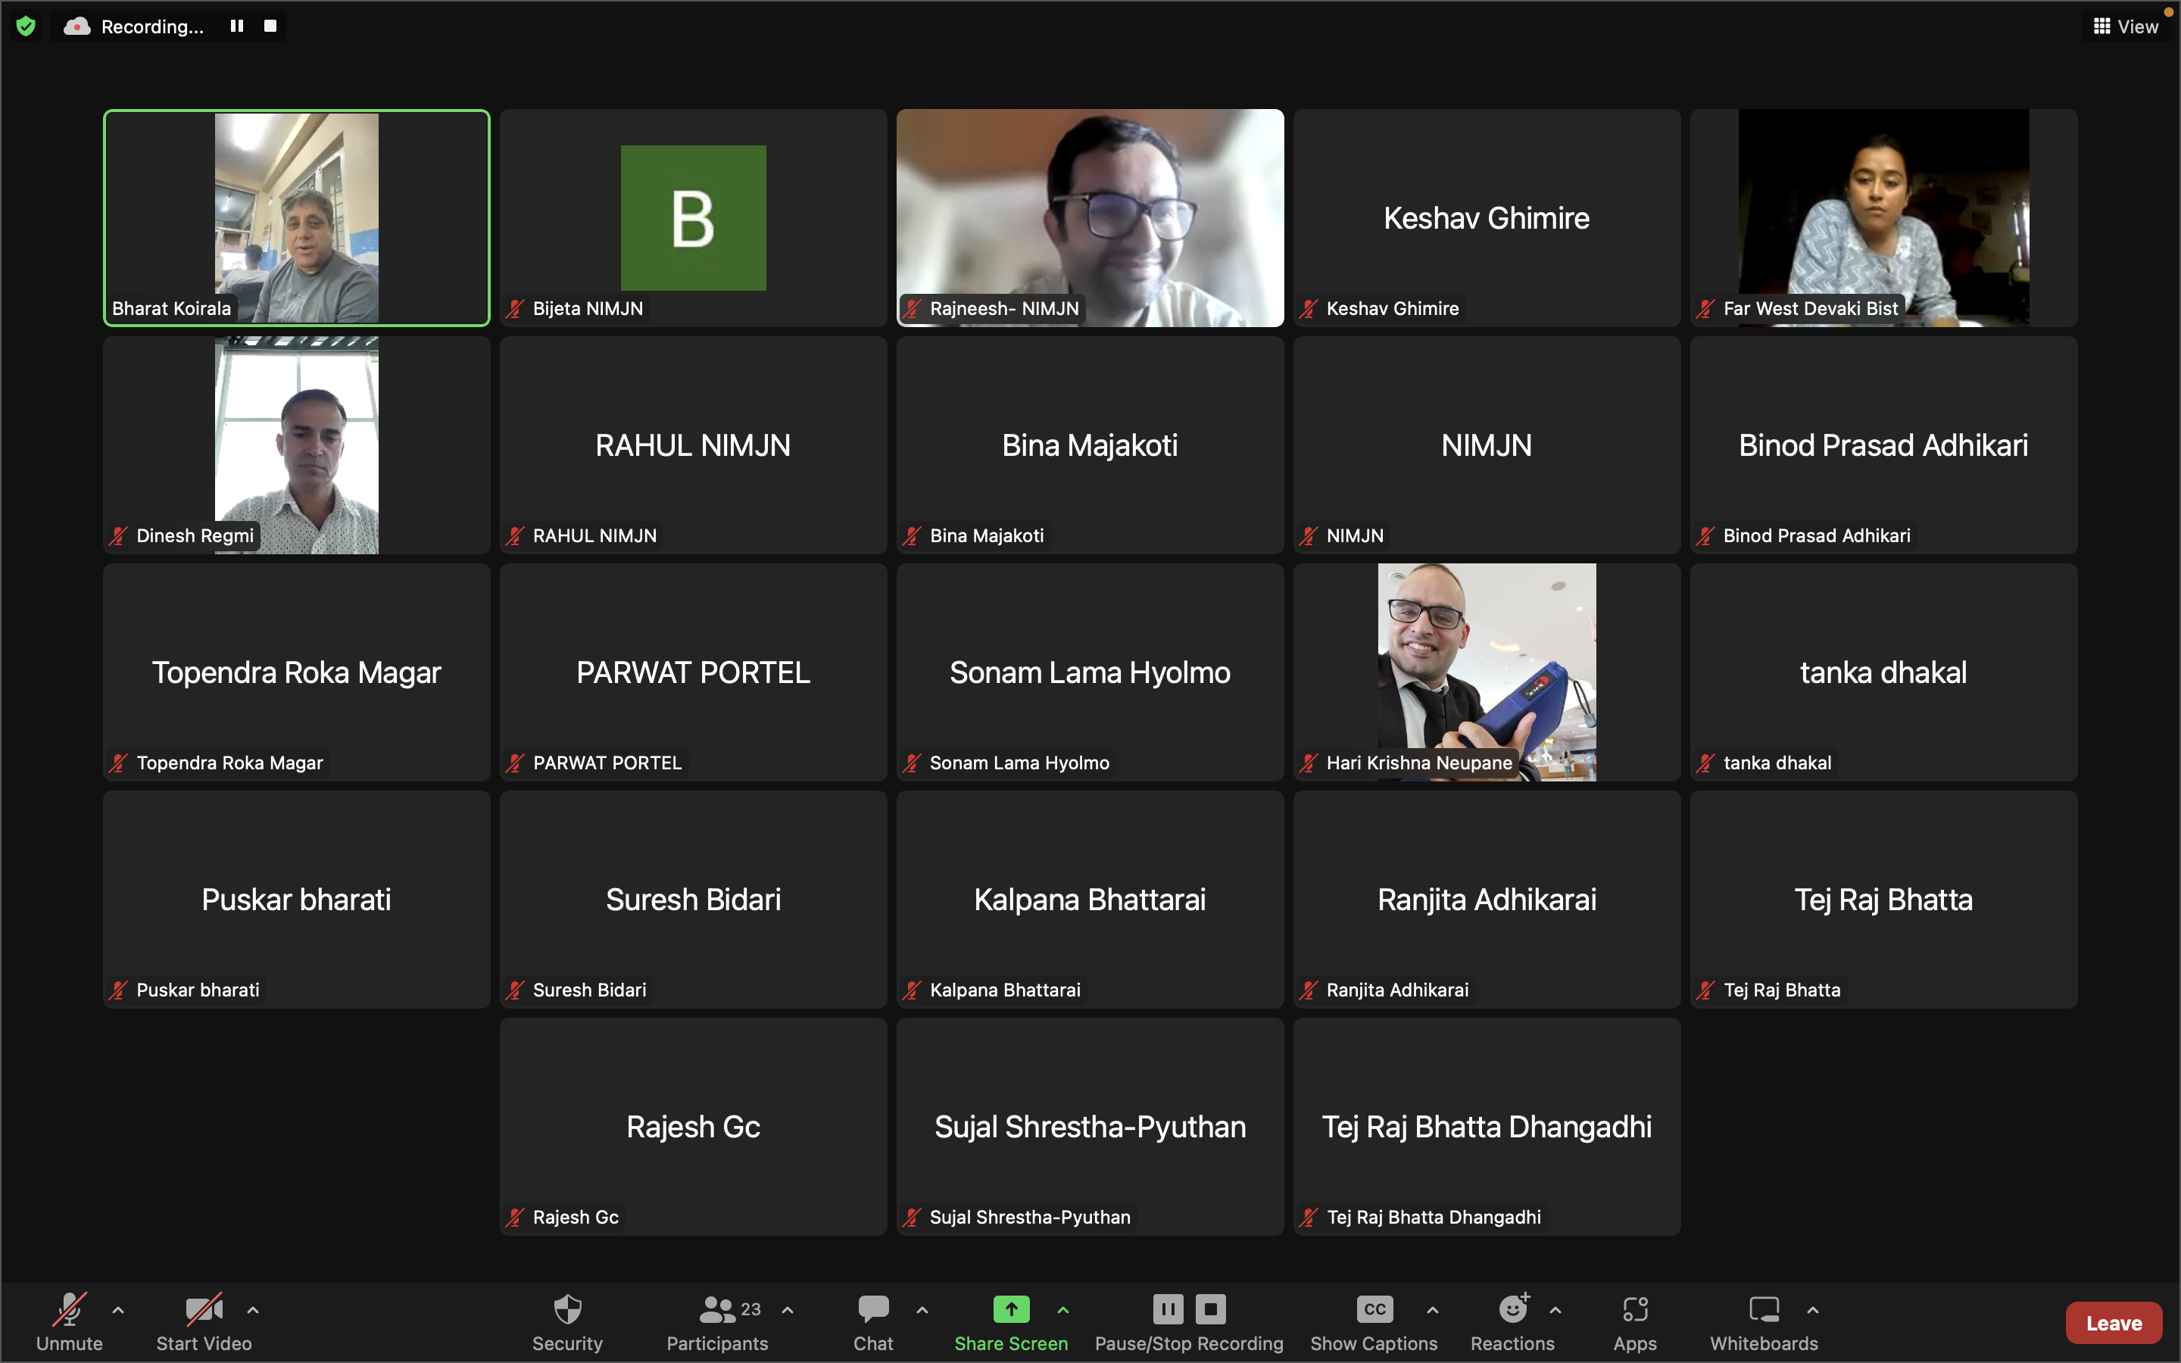2181x1363 pixels.
Task: Click tanka dhakal's muted mic icon
Action: coord(1705,763)
